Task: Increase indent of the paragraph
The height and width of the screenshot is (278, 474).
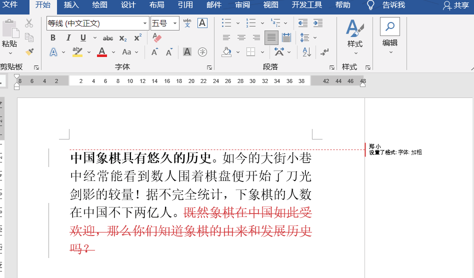Action: pos(318,23)
